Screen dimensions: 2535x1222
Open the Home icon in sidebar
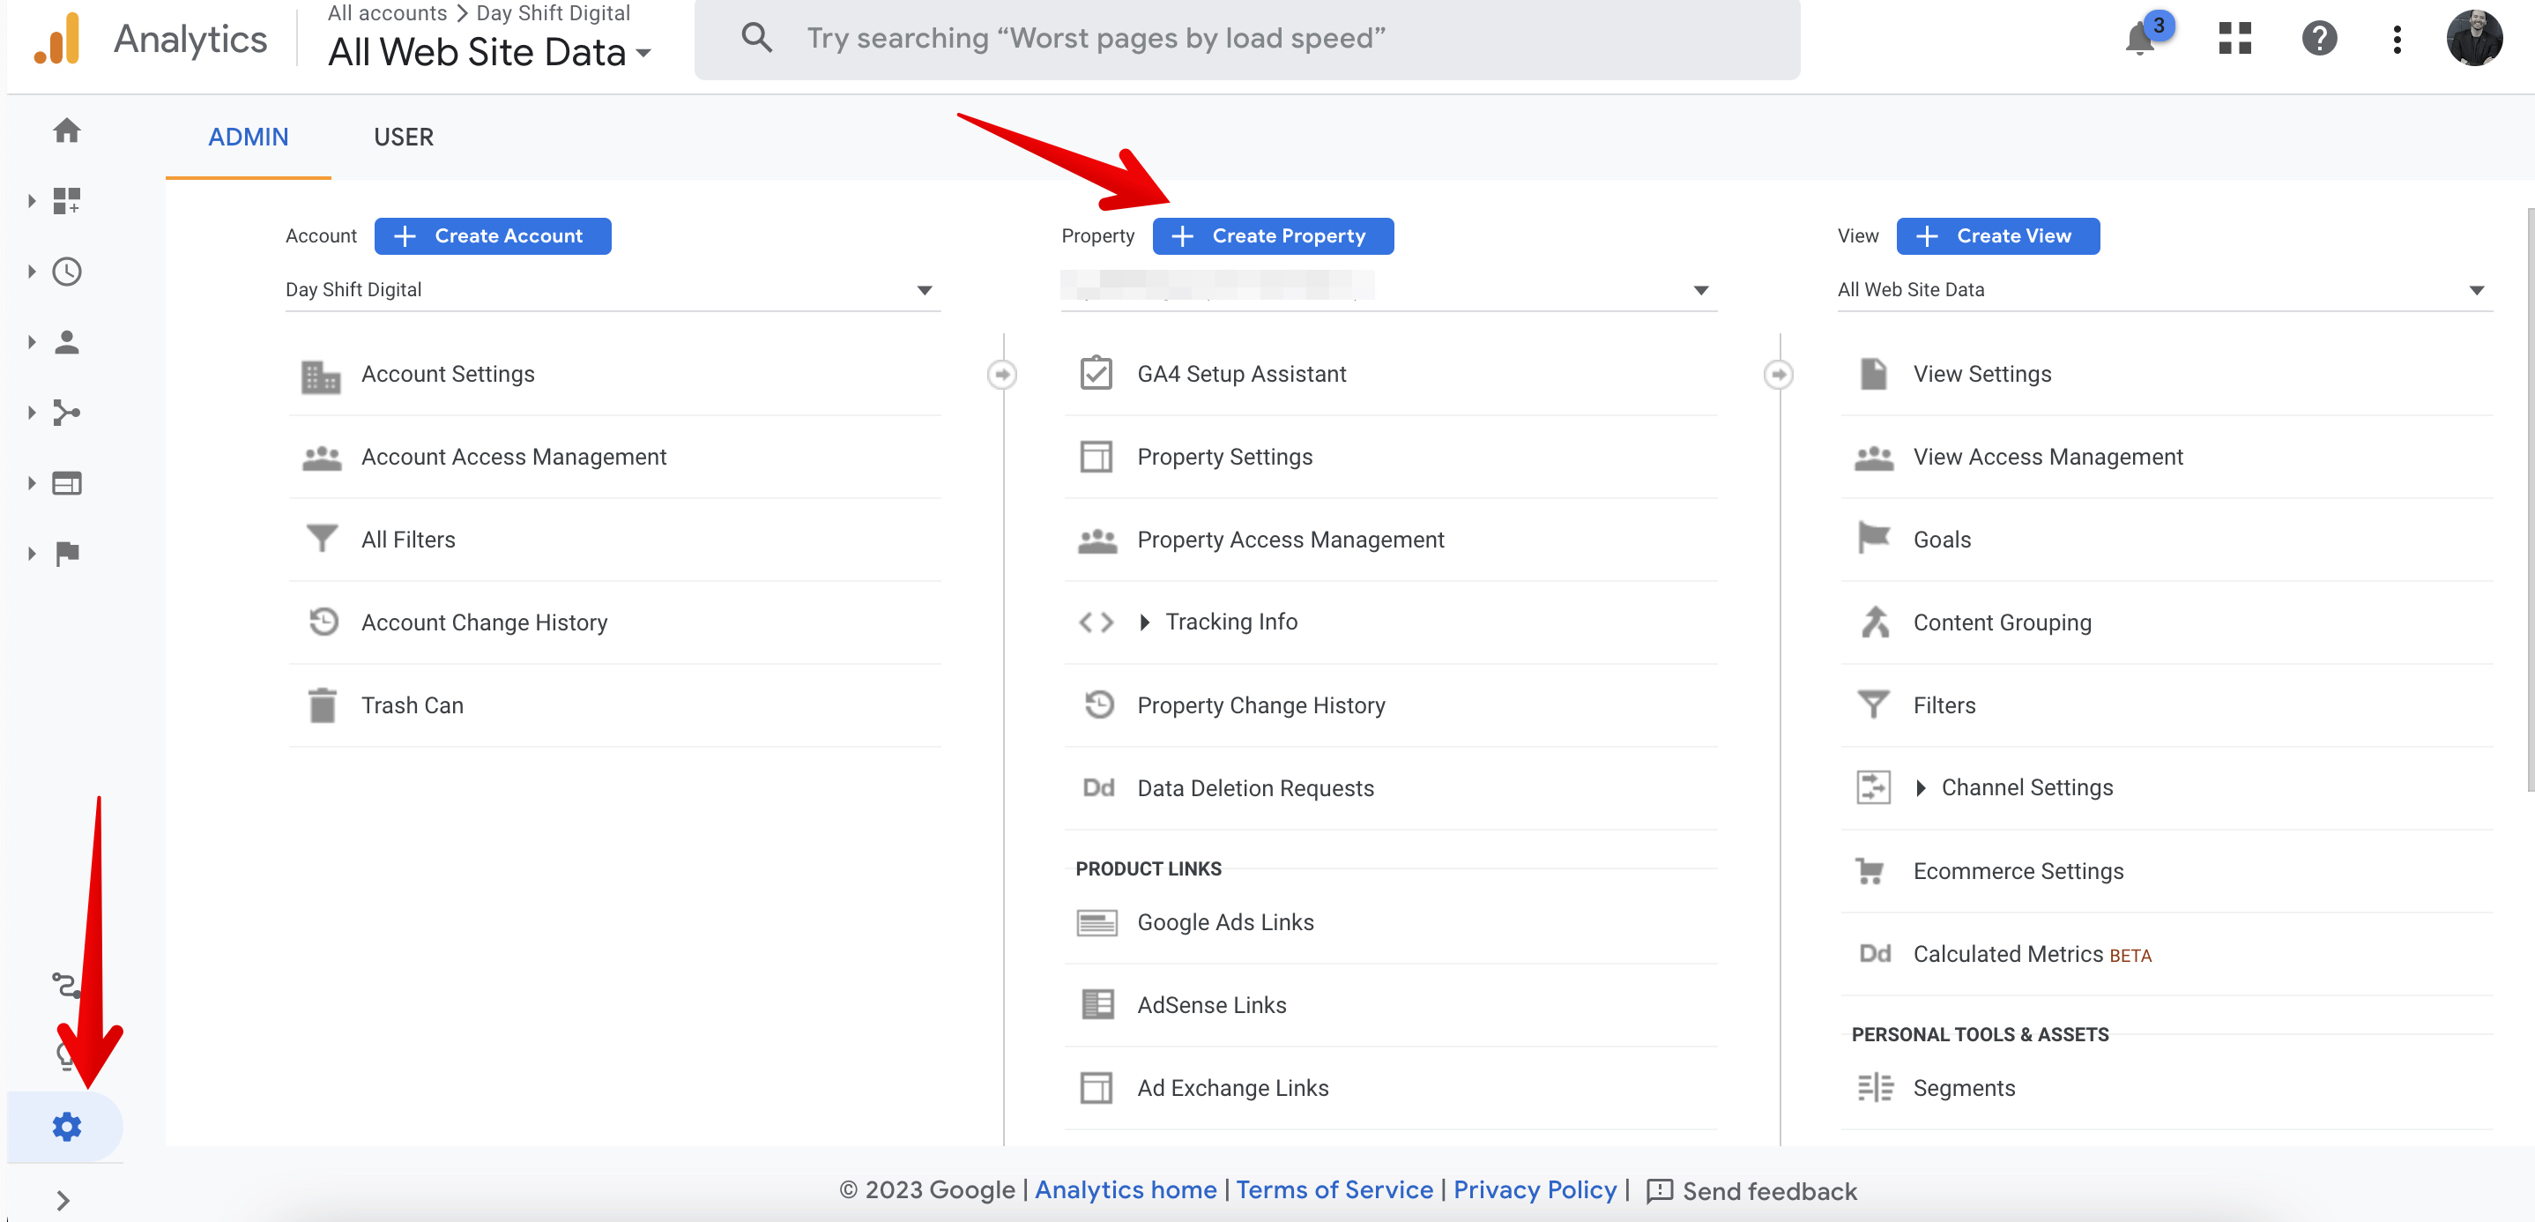click(66, 130)
